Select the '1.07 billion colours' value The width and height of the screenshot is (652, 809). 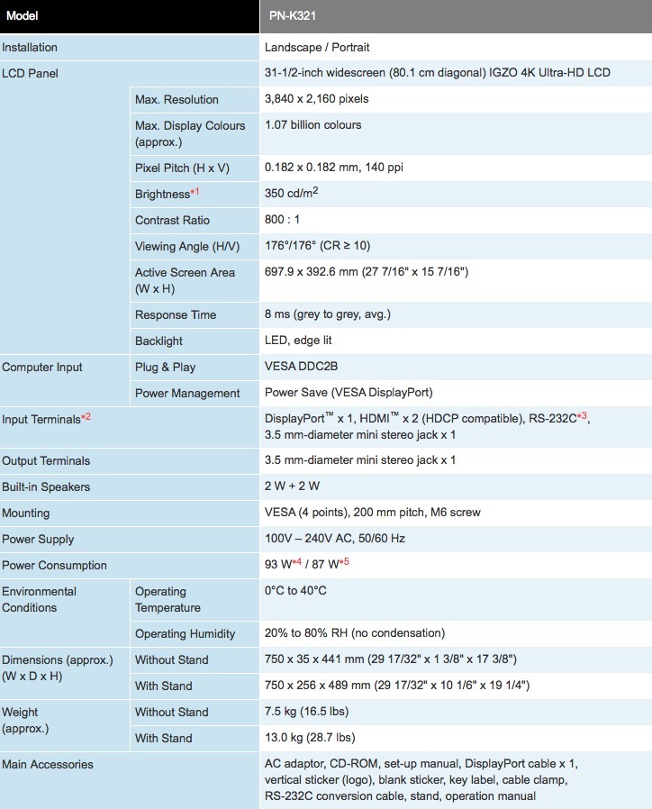(x=312, y=125)
